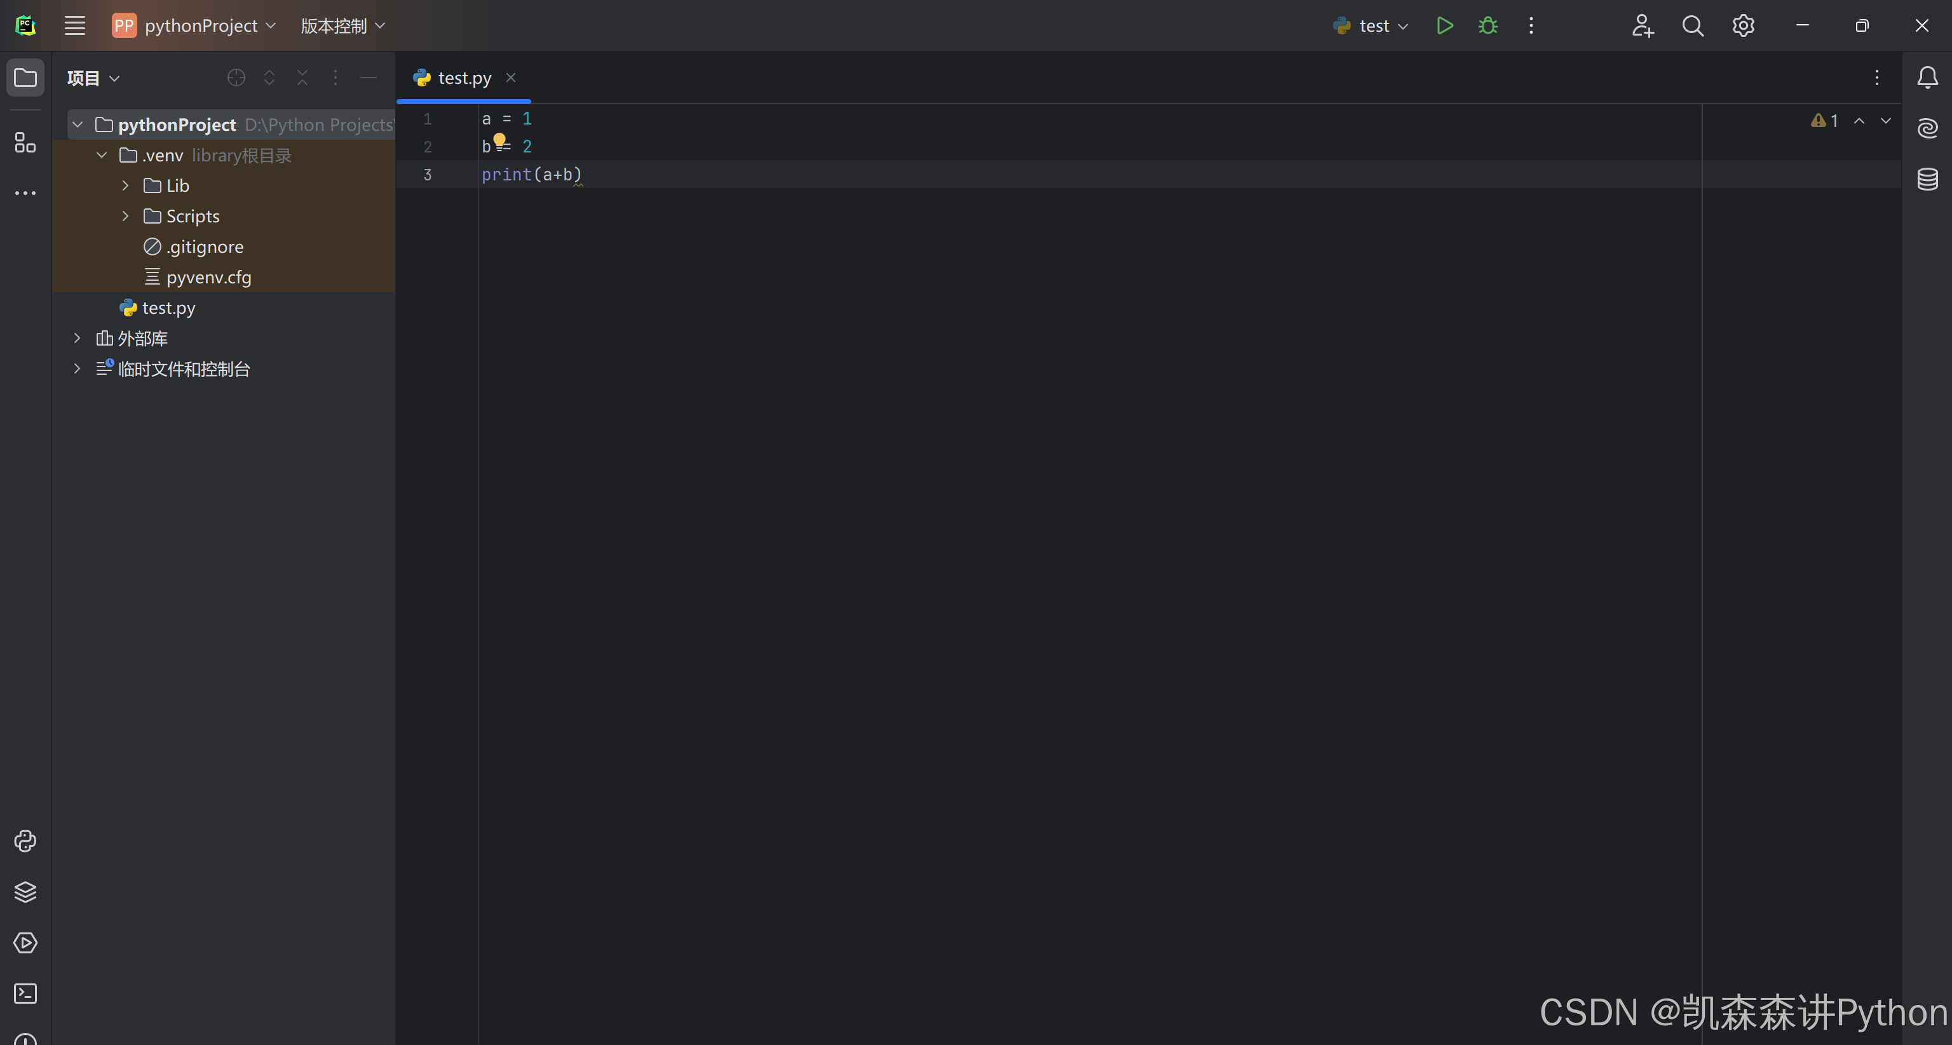Screen dimensions: 1952x1045
Task: Open the Python Packages tool window
Action: pyautogui.click(x=25, y=892)
